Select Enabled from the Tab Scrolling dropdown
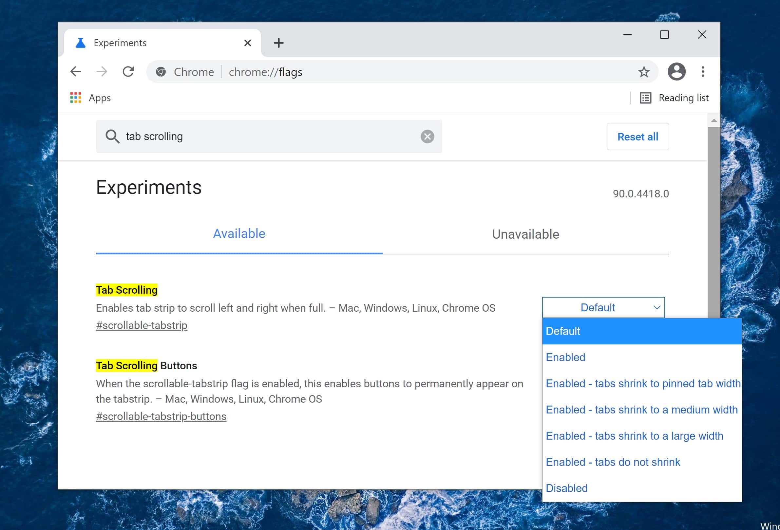This screenshot has height=530, width=780. click(565, 357)
